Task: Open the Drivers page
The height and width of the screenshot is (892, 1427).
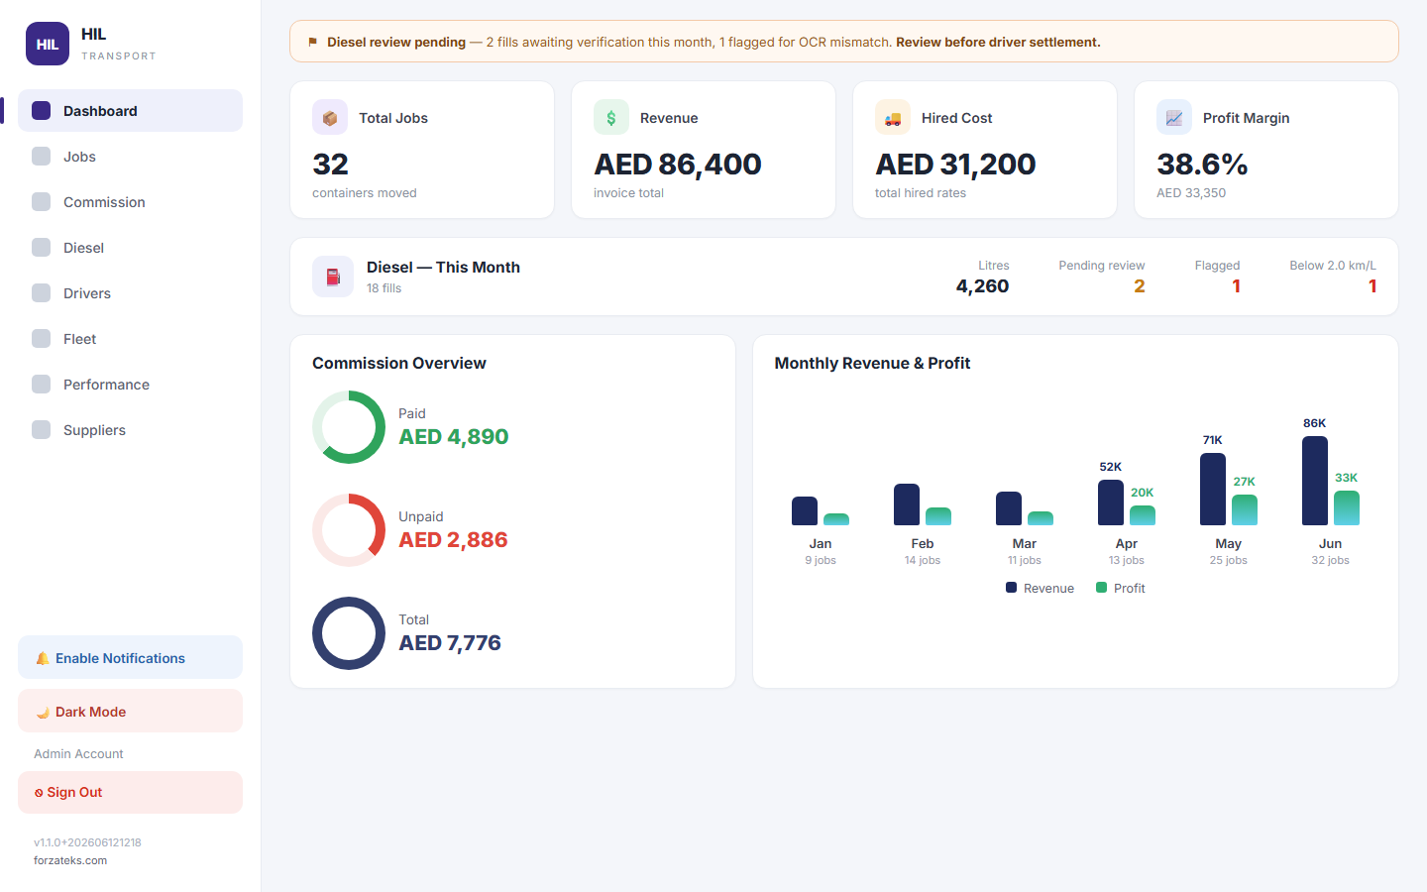Action: [x=130, y=292]
